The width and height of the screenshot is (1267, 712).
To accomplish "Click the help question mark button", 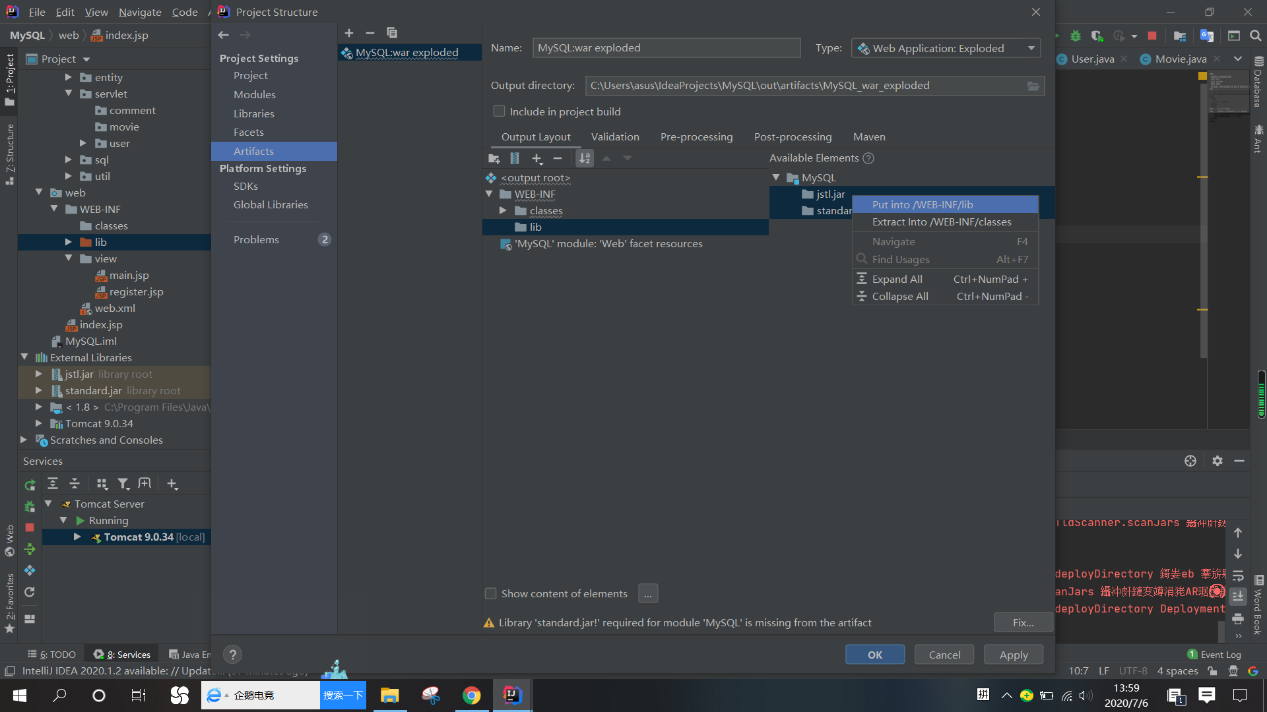I will pyautogui.click(x=232, y=655).
